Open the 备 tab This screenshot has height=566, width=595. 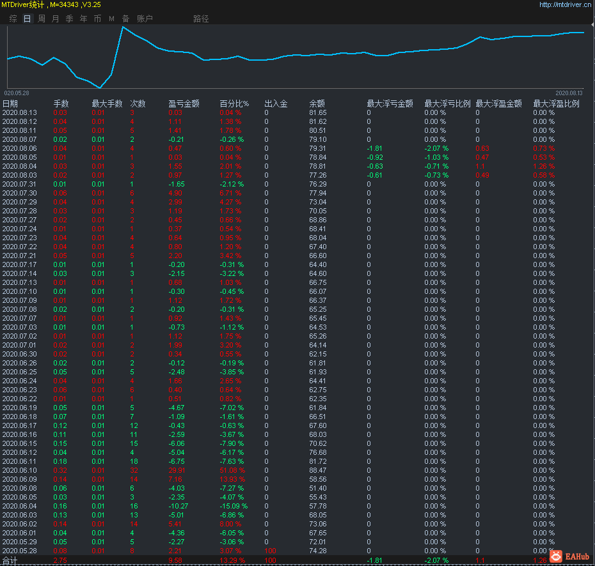click(x=125, y=19)
